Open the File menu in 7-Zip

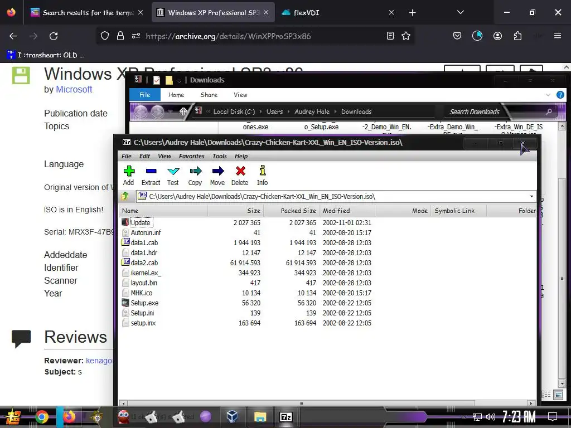[127, 156]
